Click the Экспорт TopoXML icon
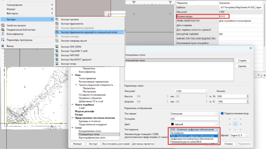This screenshot has height=149, width=266. click(x=57, y=51)
